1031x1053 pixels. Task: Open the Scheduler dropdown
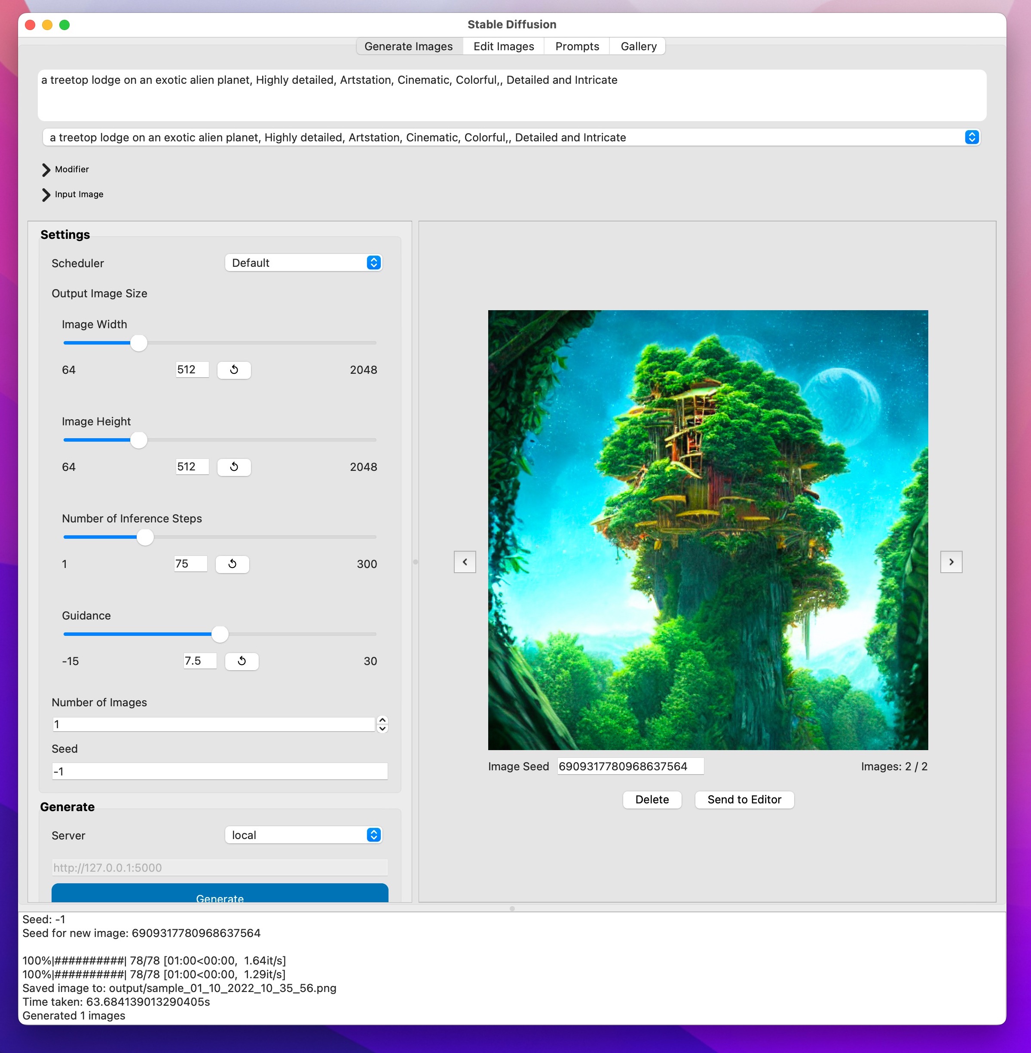(x=303, y=262)
